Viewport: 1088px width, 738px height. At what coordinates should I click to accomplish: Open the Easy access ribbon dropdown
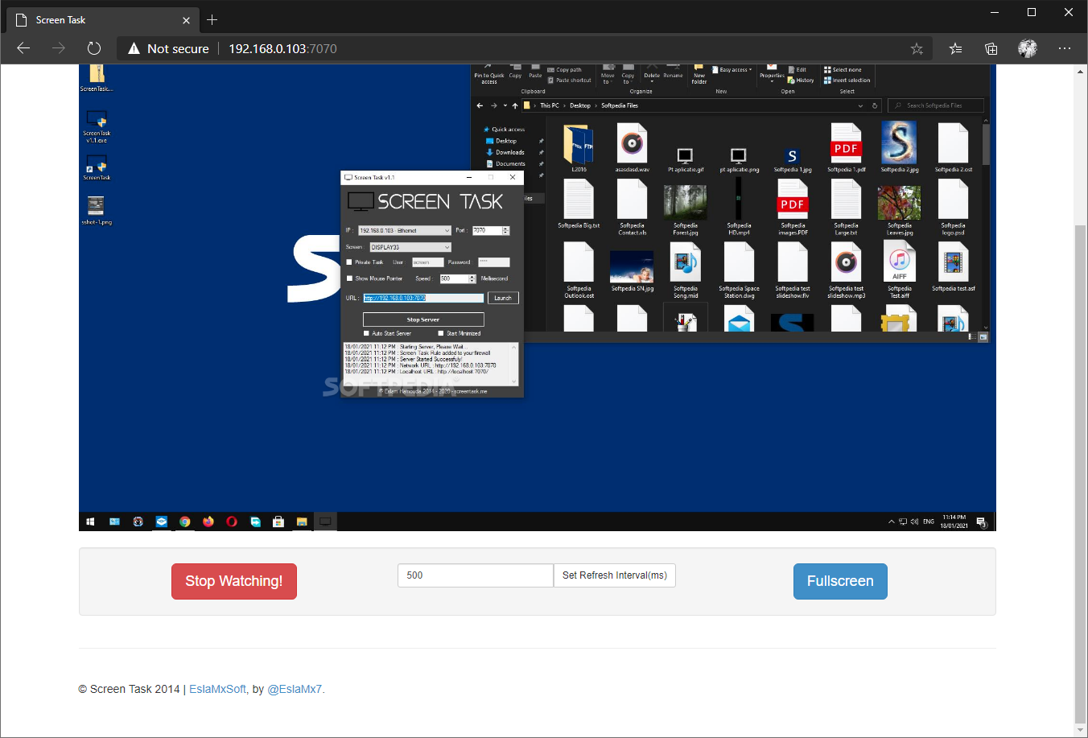coord(732,70)
